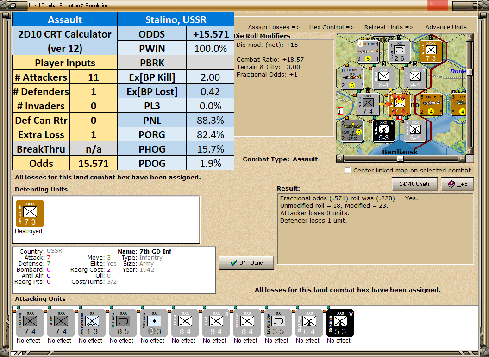Click map horizontal scrollbar thumb
Screen dimensions: 489x357
click(400, 159)
